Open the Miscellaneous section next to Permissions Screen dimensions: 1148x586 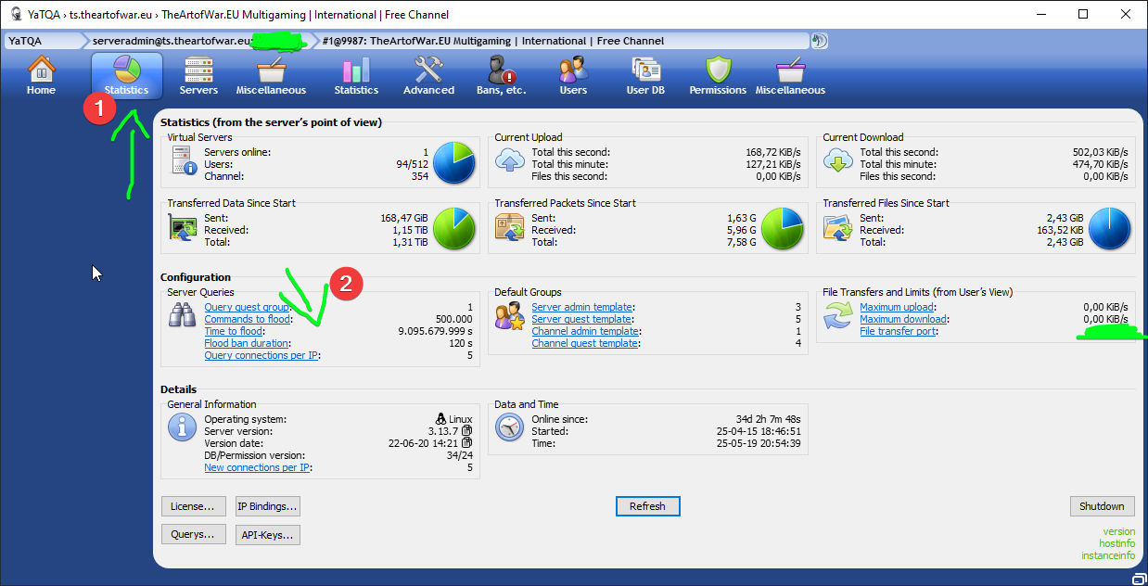point(790,76)
